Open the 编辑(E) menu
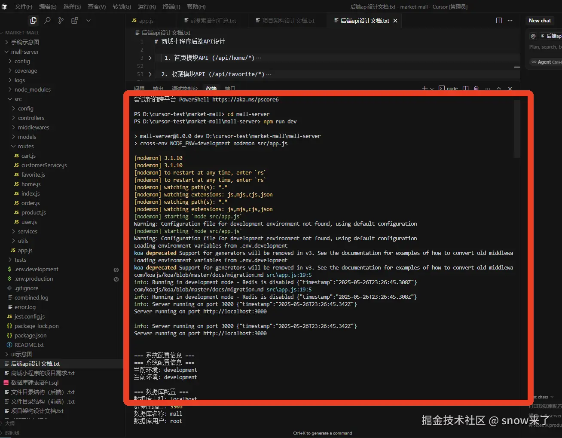Image resolution: width=562 pixels, height=438 pixels. point(48,7)
